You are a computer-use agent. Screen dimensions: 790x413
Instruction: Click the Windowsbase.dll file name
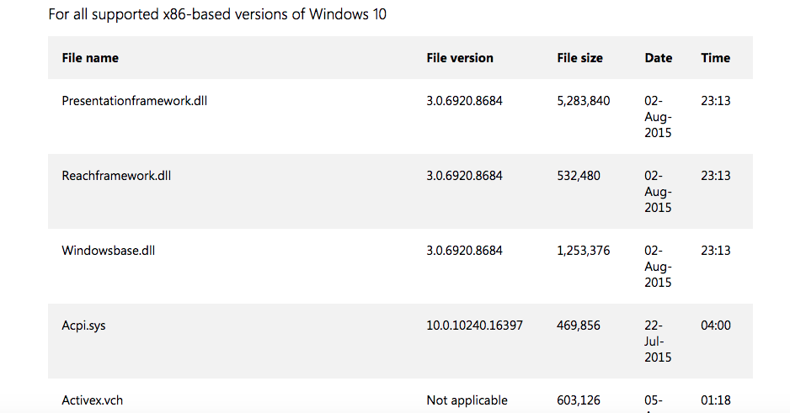[109, 251]
